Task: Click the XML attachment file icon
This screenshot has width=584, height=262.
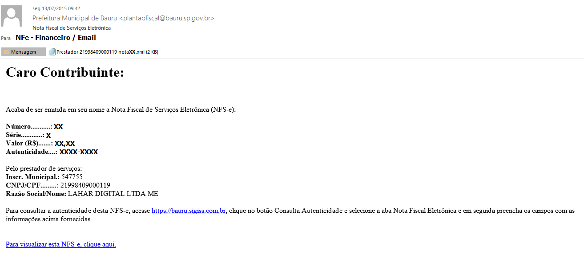Action: [52, 52]
